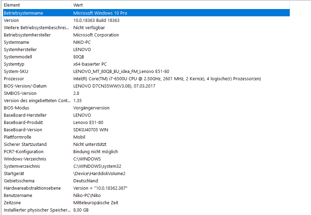Screen dimensions: 311x215
Task: Select the Systemtyp row
Action: click(146, 64)
